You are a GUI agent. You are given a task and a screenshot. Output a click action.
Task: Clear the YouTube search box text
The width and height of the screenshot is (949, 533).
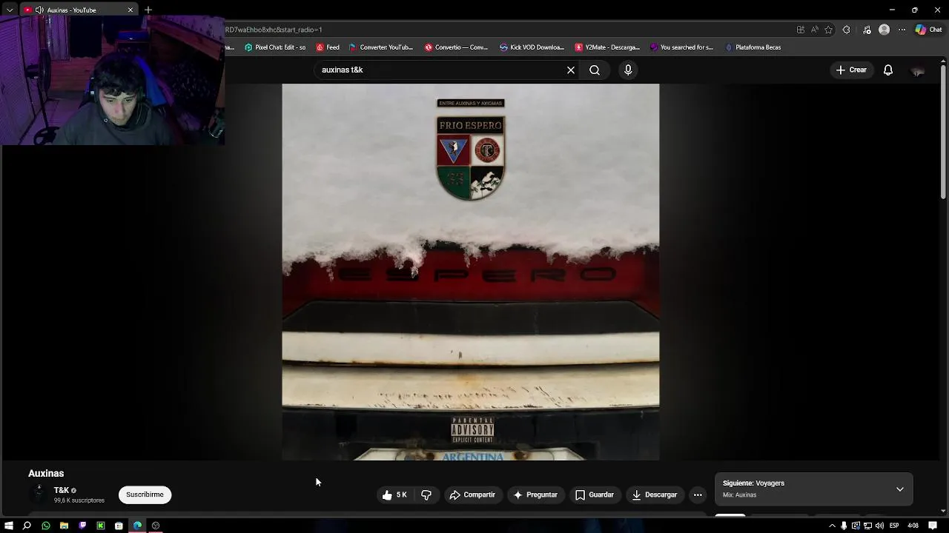(571, 70)
